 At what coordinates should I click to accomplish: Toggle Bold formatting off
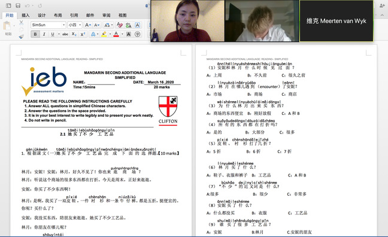click(35, 34)
